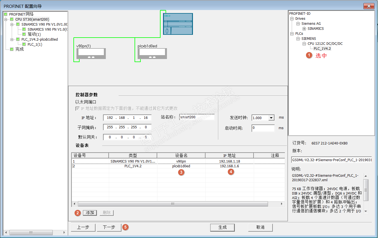
Task: Click the left tree horizontal scrollbar track
Action: click(x=35, y=232)
